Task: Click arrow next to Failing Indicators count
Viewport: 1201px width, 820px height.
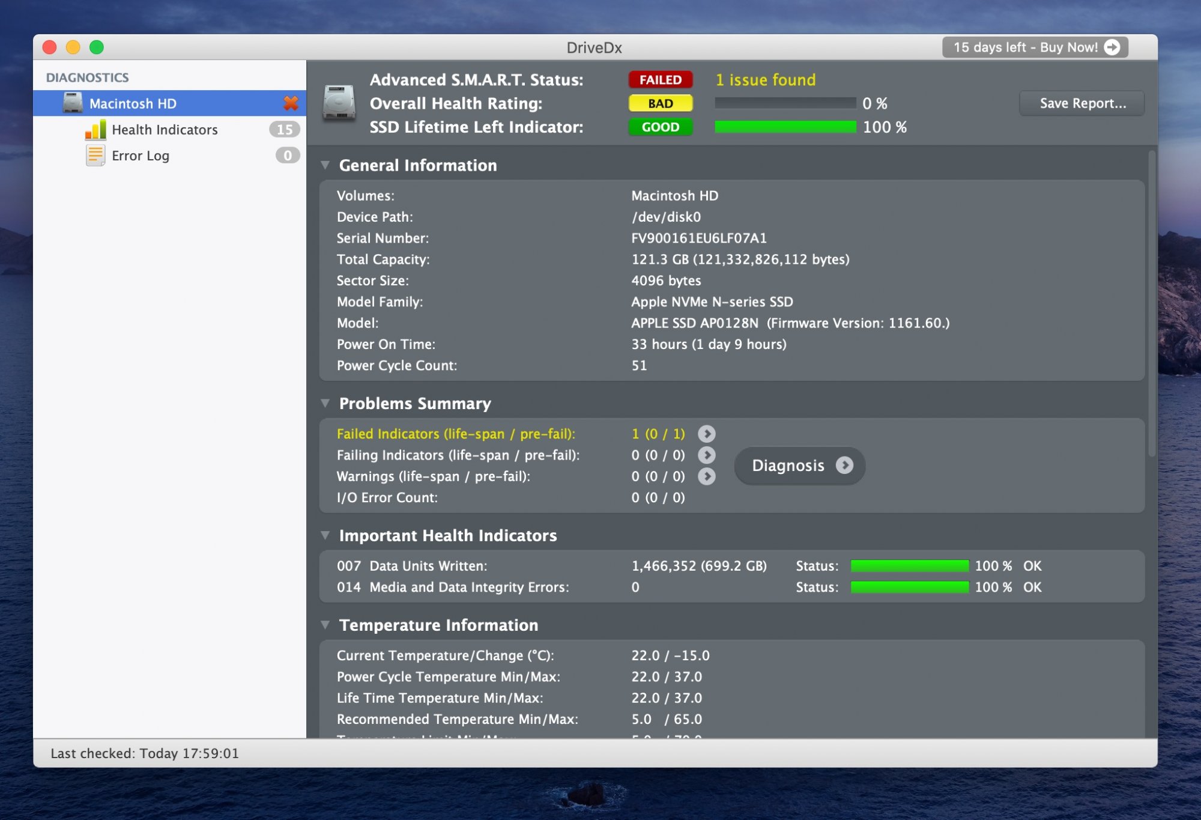Action: pos(707,455)
